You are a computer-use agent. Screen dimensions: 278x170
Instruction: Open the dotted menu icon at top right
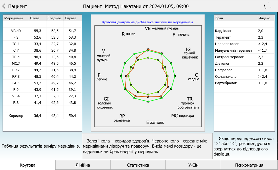point(267,6)
